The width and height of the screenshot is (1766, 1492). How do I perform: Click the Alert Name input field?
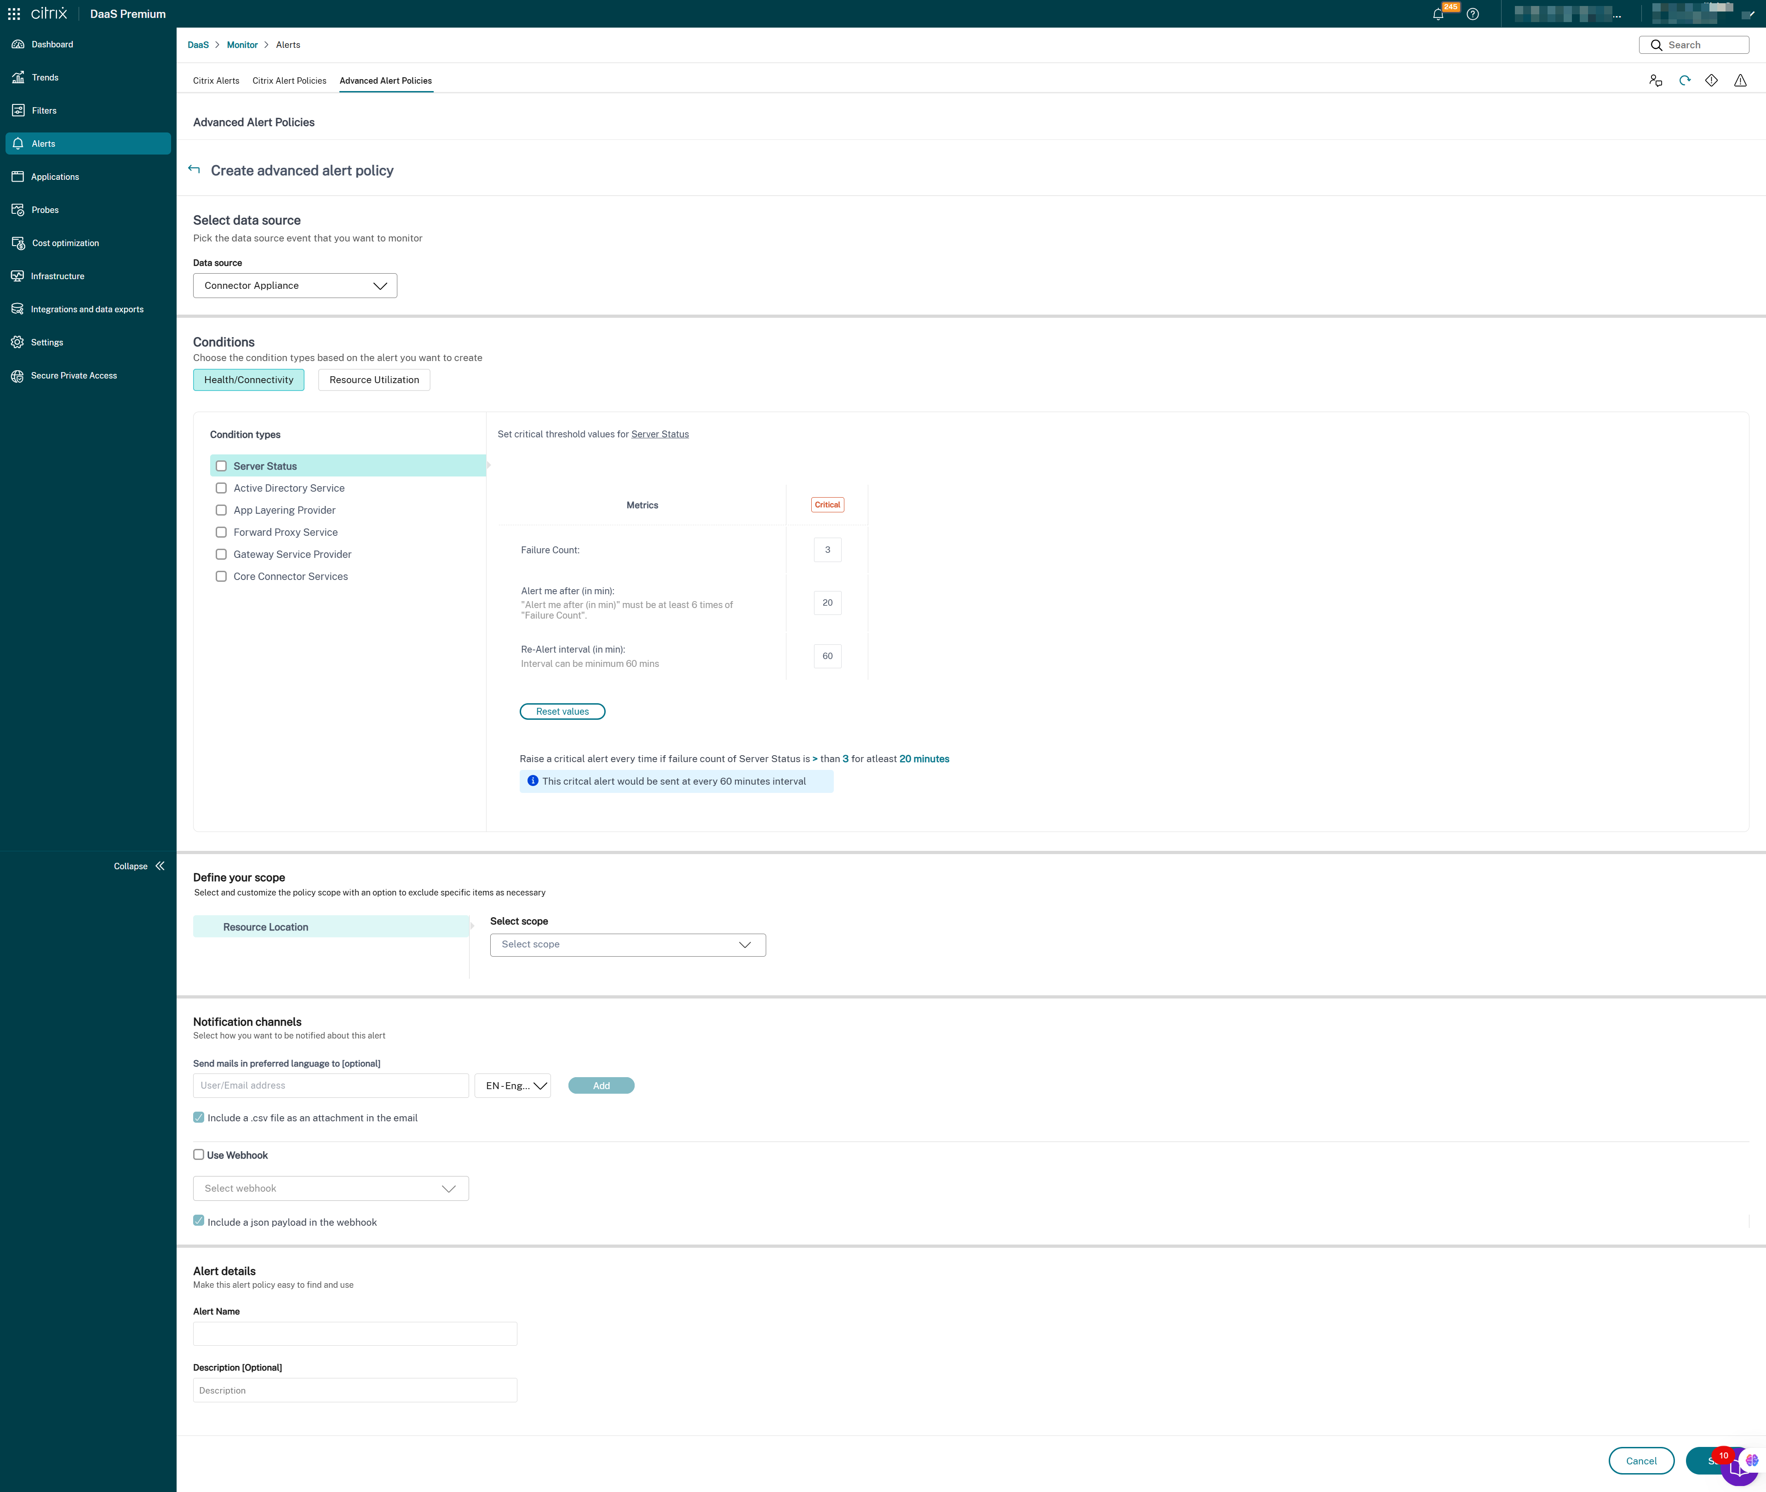[355, 1334]
